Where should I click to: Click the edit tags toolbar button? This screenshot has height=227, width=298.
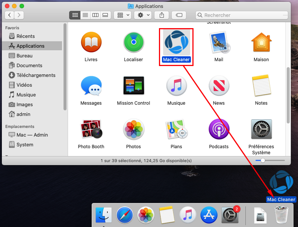point(179,15)
